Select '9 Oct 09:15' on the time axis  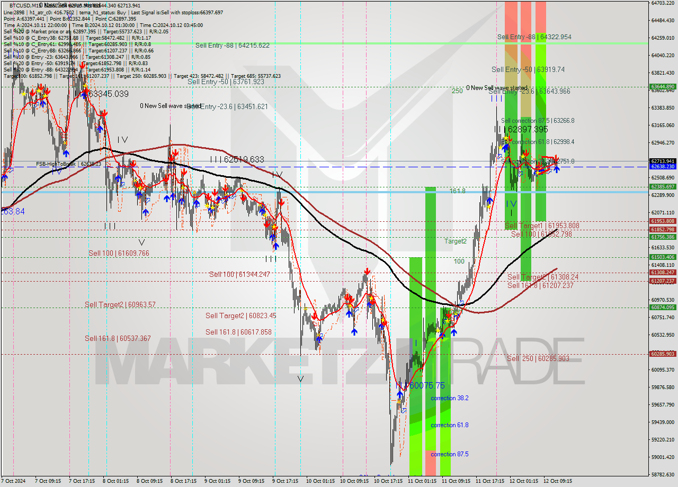[x=251, y=481]
